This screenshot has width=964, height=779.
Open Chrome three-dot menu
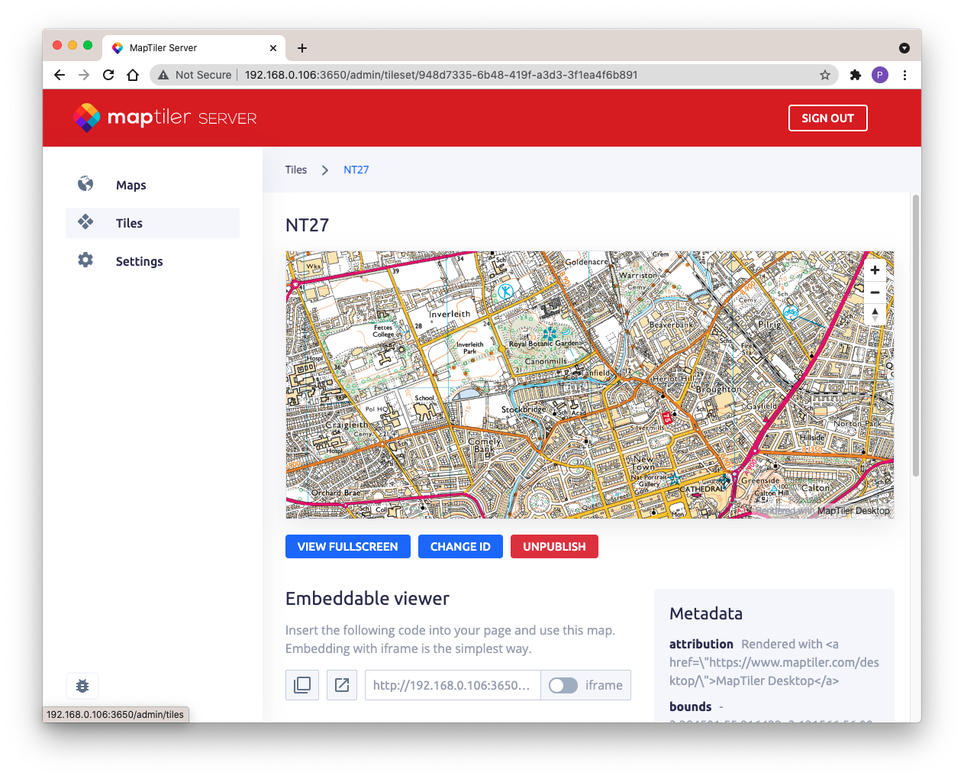[904, 75]
